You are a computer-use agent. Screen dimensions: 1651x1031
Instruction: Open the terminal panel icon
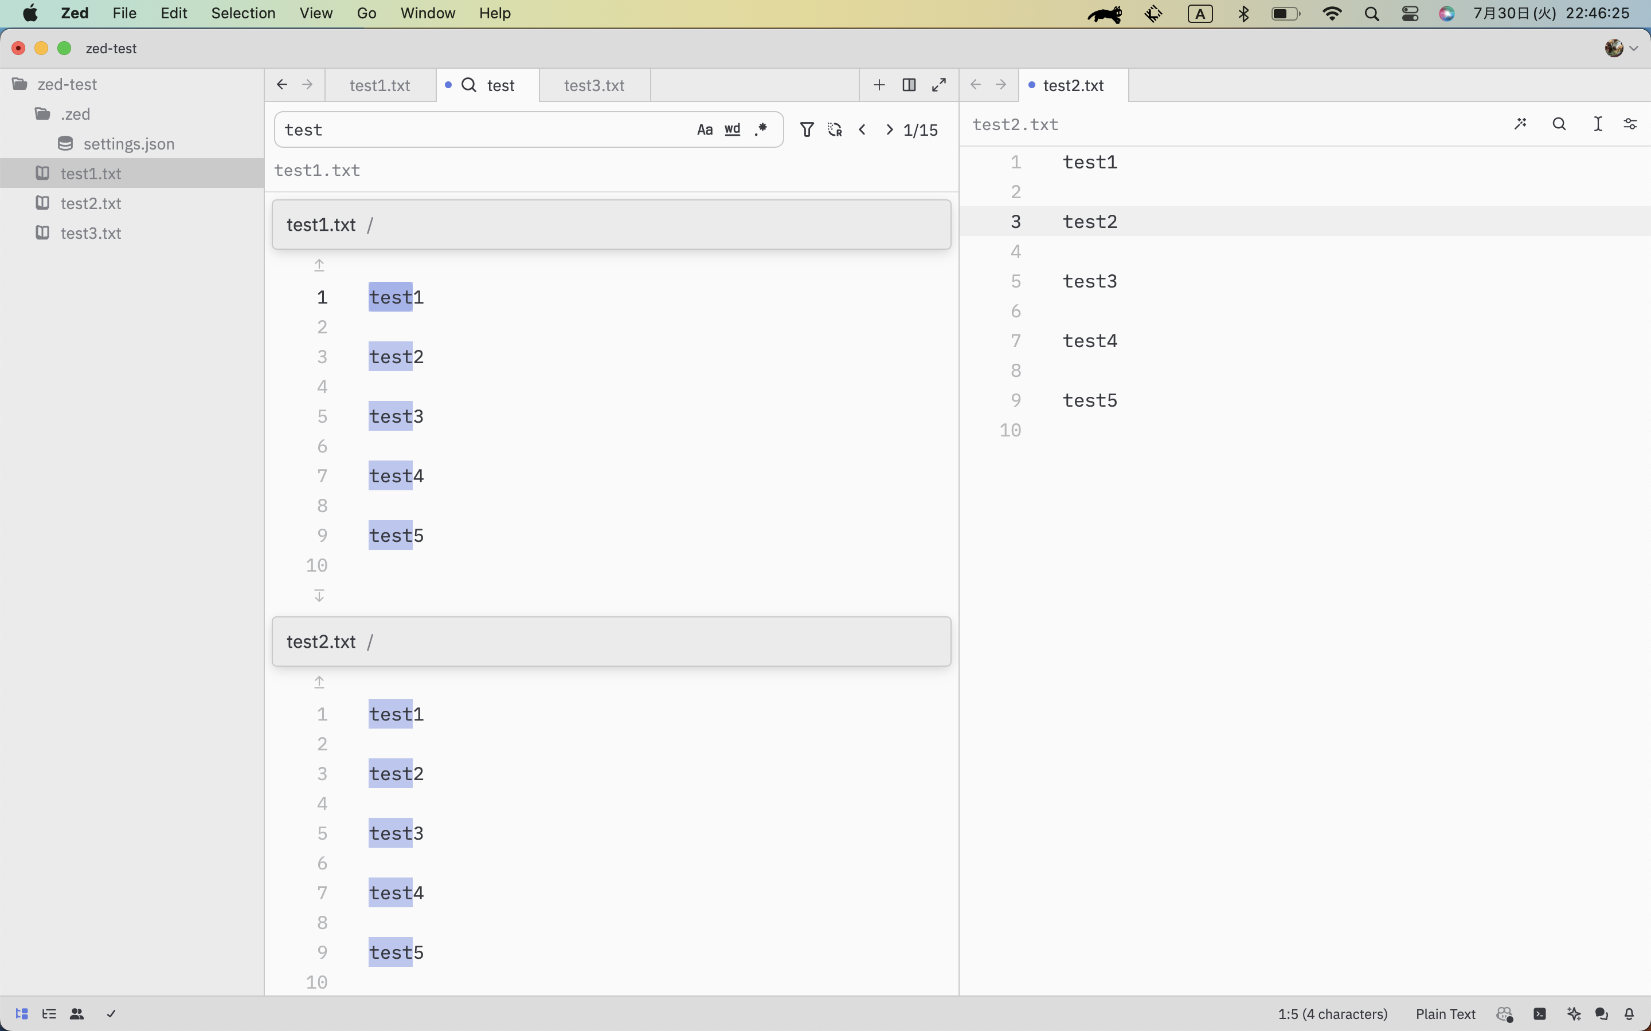pos(1540,1014)
